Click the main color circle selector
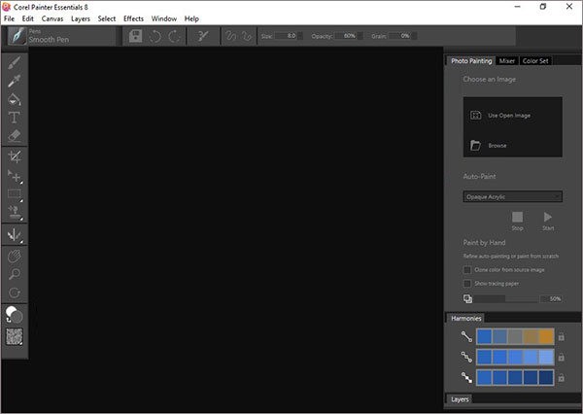Viewport: 583px width, 414px height. point(12,312)
